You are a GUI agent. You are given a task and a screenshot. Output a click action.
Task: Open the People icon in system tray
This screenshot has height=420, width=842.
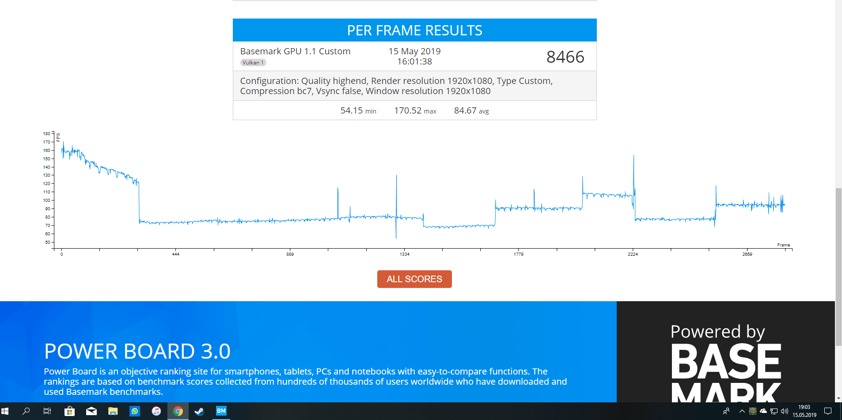click(726, 411)
